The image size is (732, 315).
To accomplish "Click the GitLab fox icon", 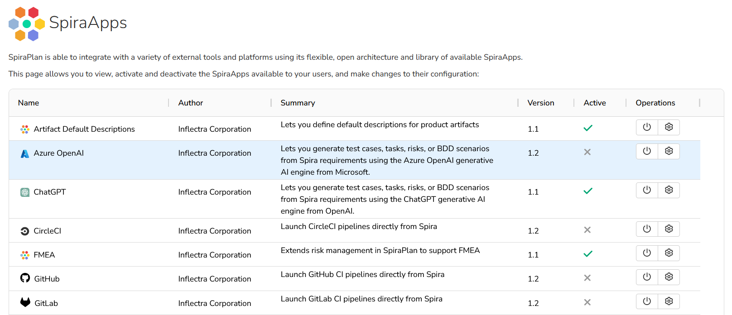I will 25,302.
